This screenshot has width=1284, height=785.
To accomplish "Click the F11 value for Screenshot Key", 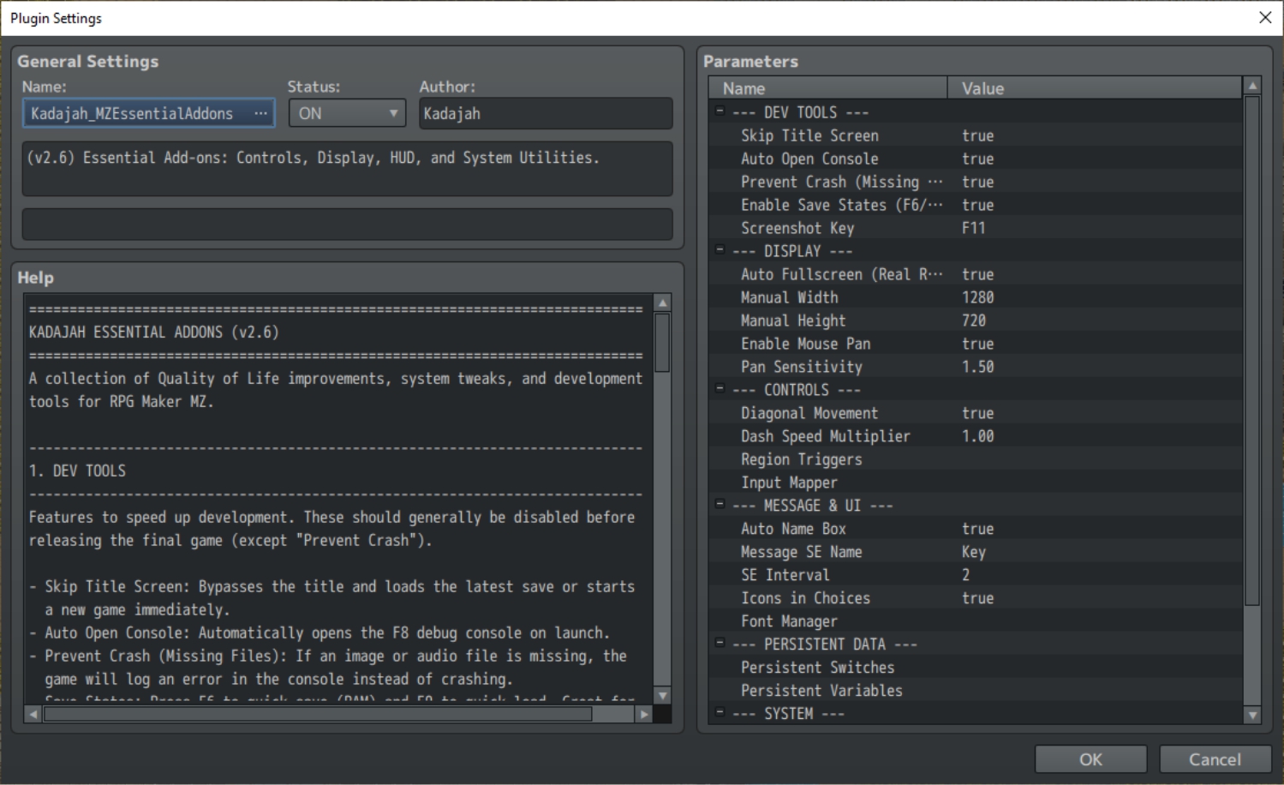I will pos(973,228).
